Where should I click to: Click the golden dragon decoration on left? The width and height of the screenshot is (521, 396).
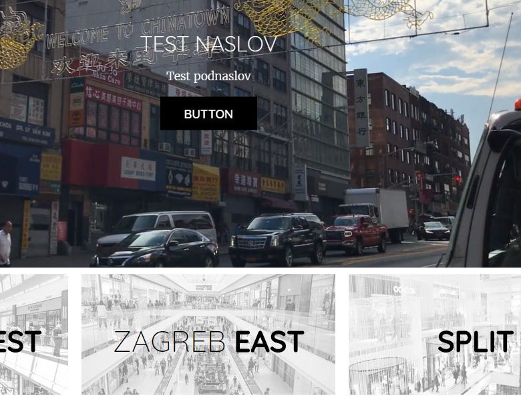[18, 40]
